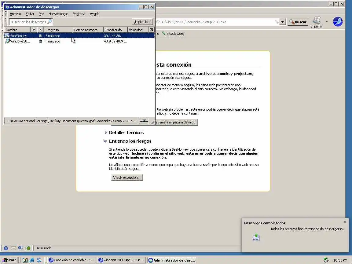The width and height of the screenshot is (352, 264).
Task: Click the trash icon in Windows20 download row
Action: click(40, 41)
